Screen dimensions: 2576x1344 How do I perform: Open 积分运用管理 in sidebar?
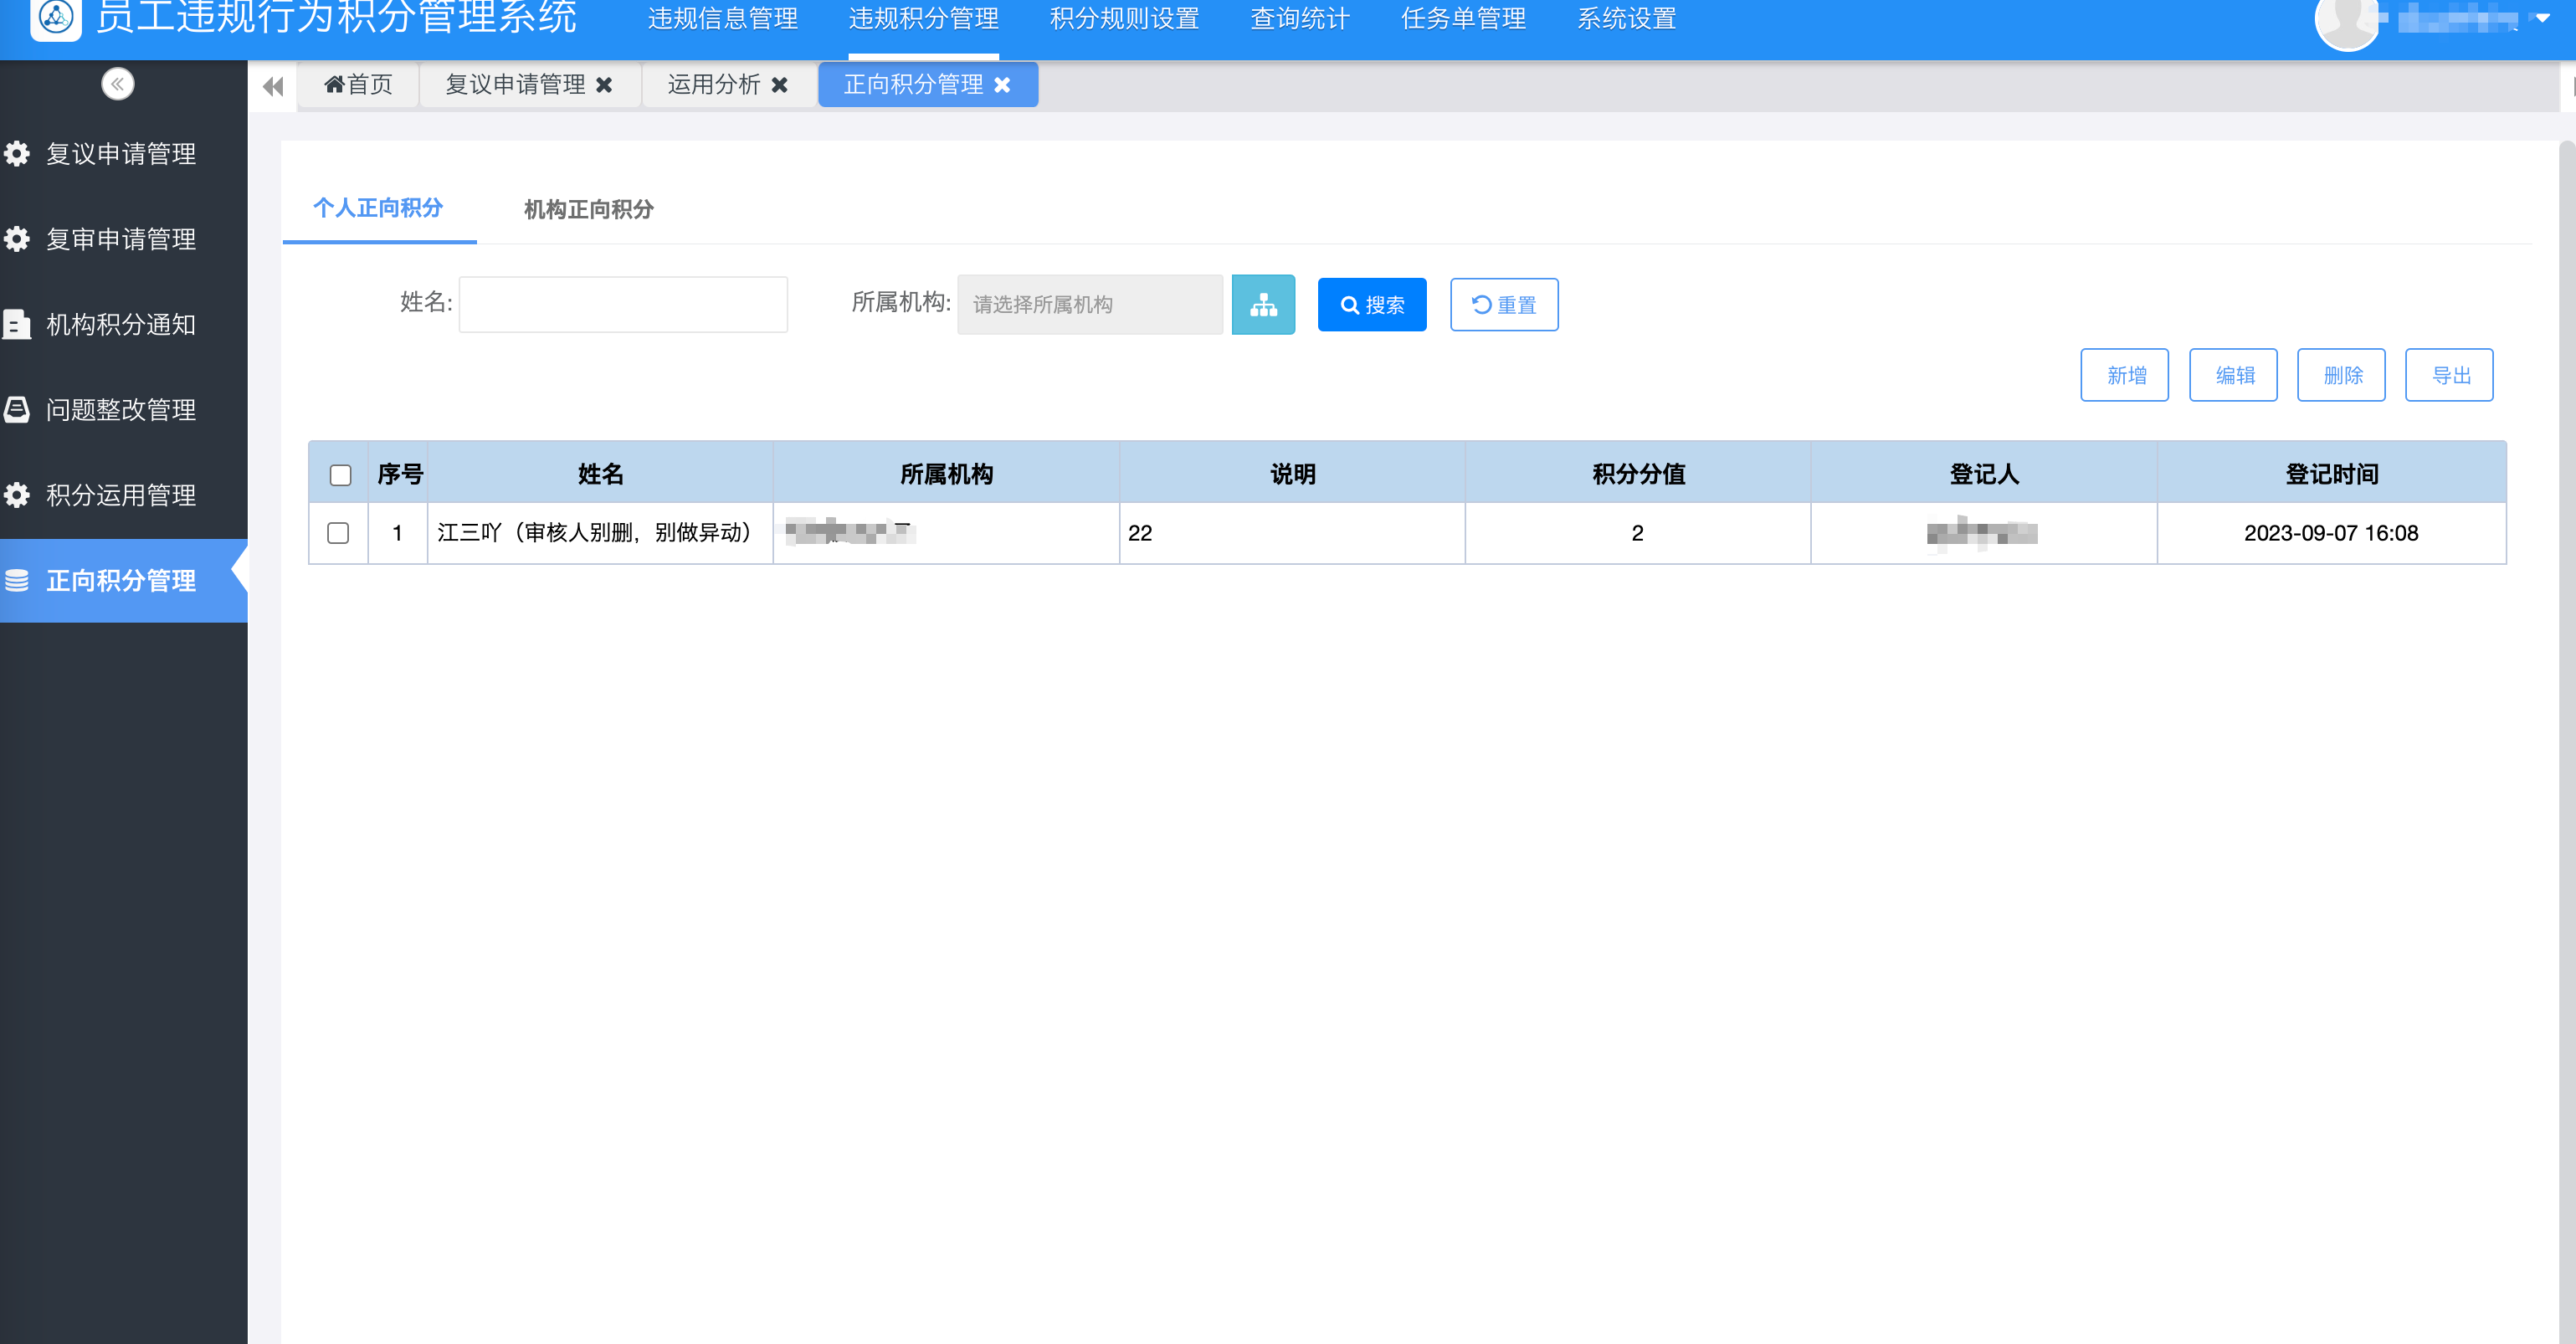[x=121, y=495]
